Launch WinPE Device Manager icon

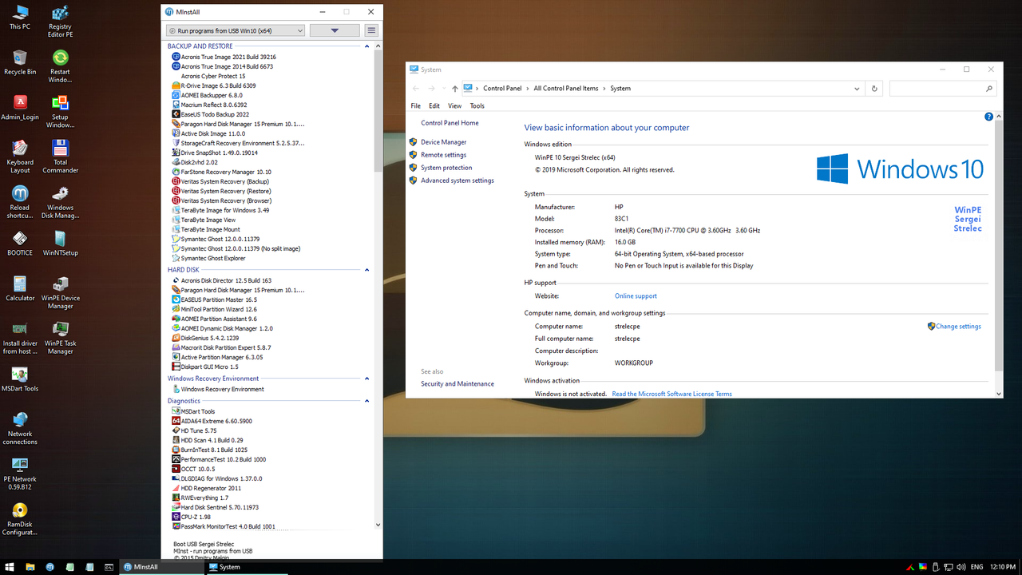(x=60, y=293)
